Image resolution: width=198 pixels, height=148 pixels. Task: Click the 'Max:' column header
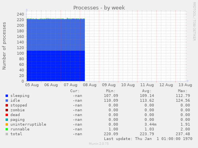click(x=182, y=91)
